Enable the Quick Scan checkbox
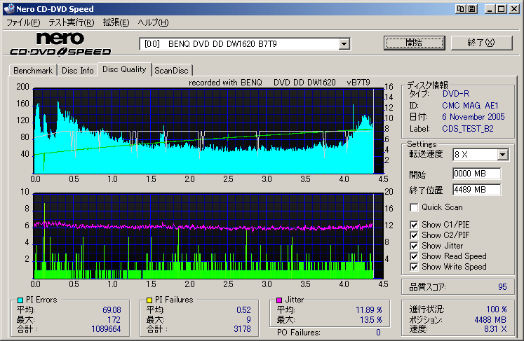This screenshot has width=524, height=341. (x=414, y=207)
